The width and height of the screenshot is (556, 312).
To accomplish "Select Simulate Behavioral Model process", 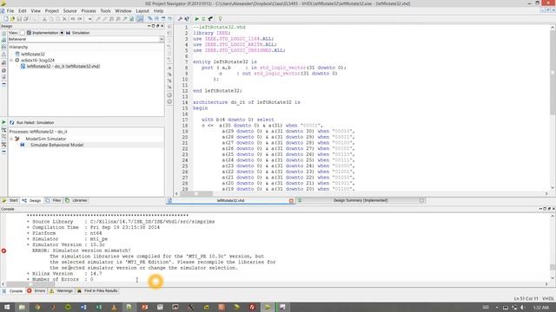I will pyautogui.click(x=56, y=145).
